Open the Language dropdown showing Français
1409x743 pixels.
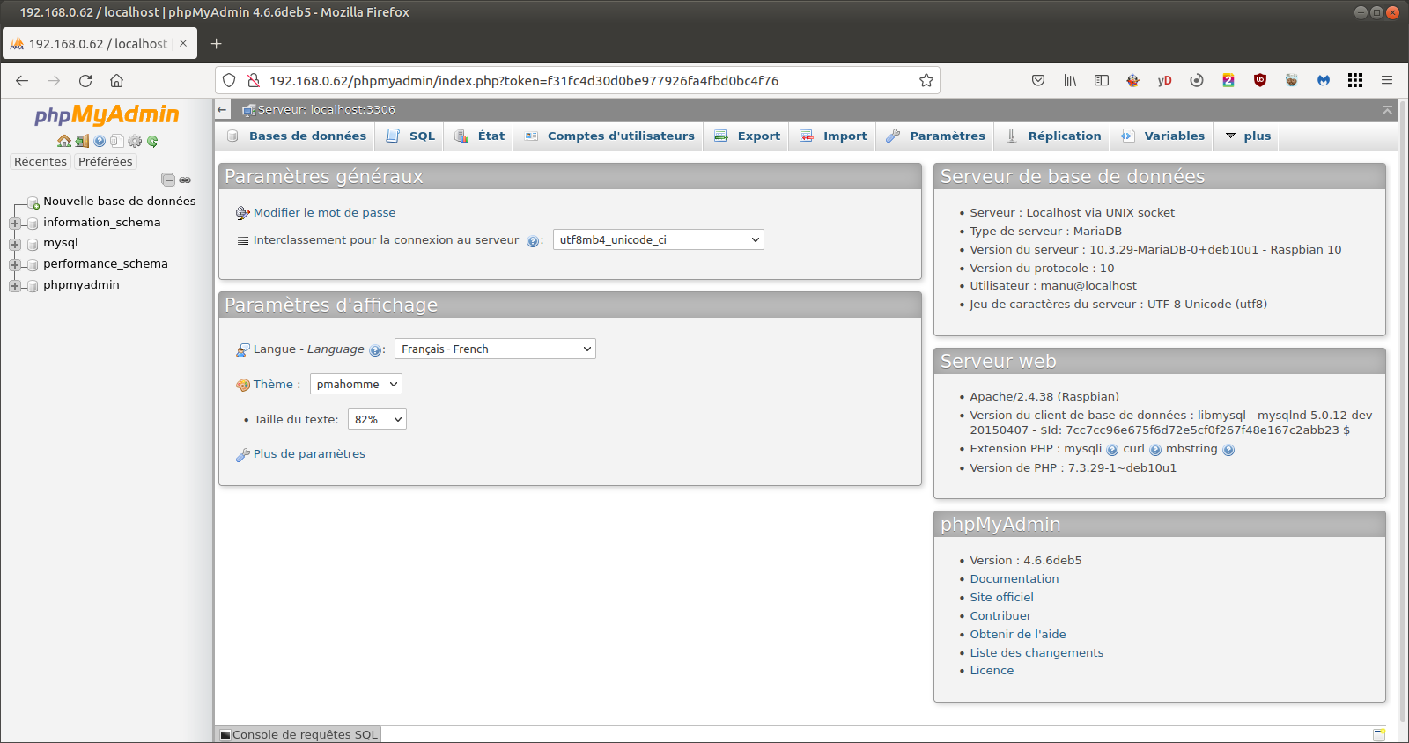(495, 349)
